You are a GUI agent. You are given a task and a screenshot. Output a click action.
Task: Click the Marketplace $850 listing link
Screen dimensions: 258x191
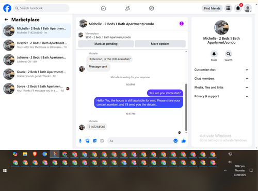point(108,37)
